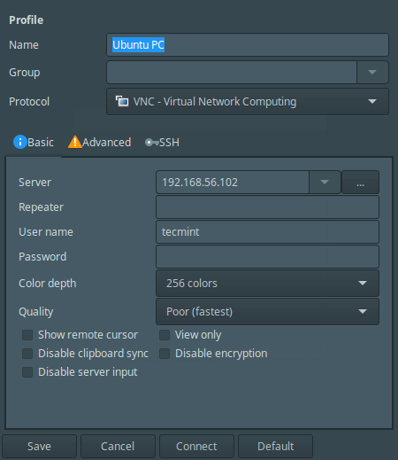Click the User name field with tecmint

(267, 231)
